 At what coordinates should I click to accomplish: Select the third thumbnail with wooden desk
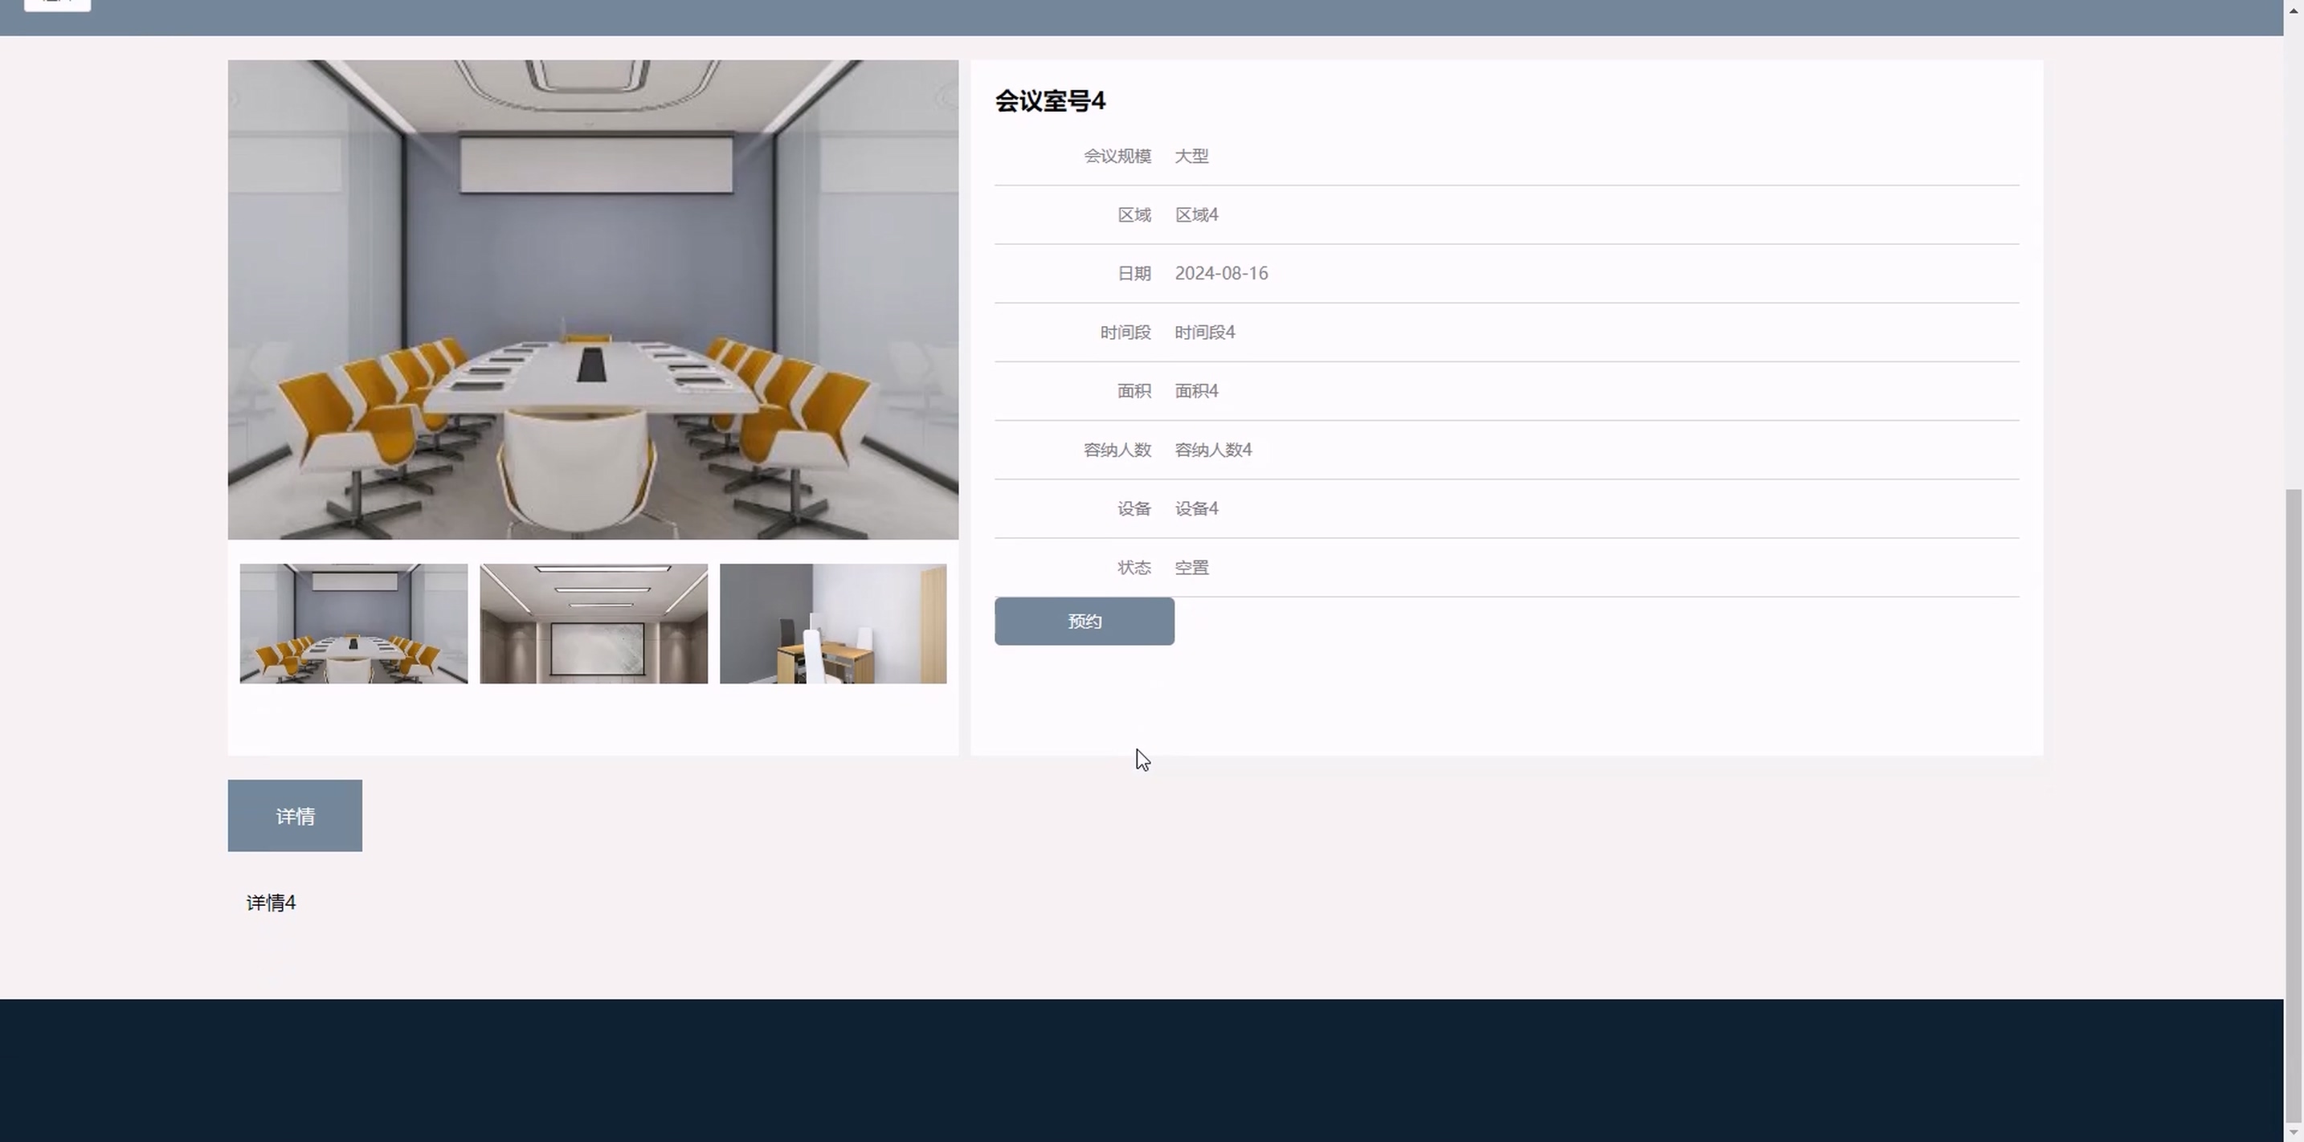[x=831, y=623]
